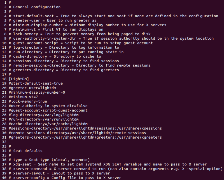
Task: Click the #sessions-directory path line
Action: [85, 128]
